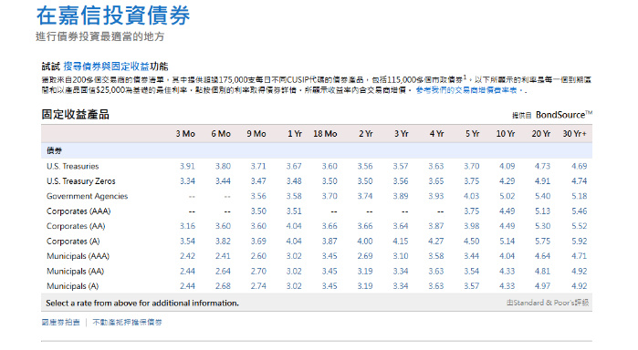Select U.S. Treasury Zeros 3 Mo rate 3.34
Screen dimensions: 638x350
pos(187,181)
